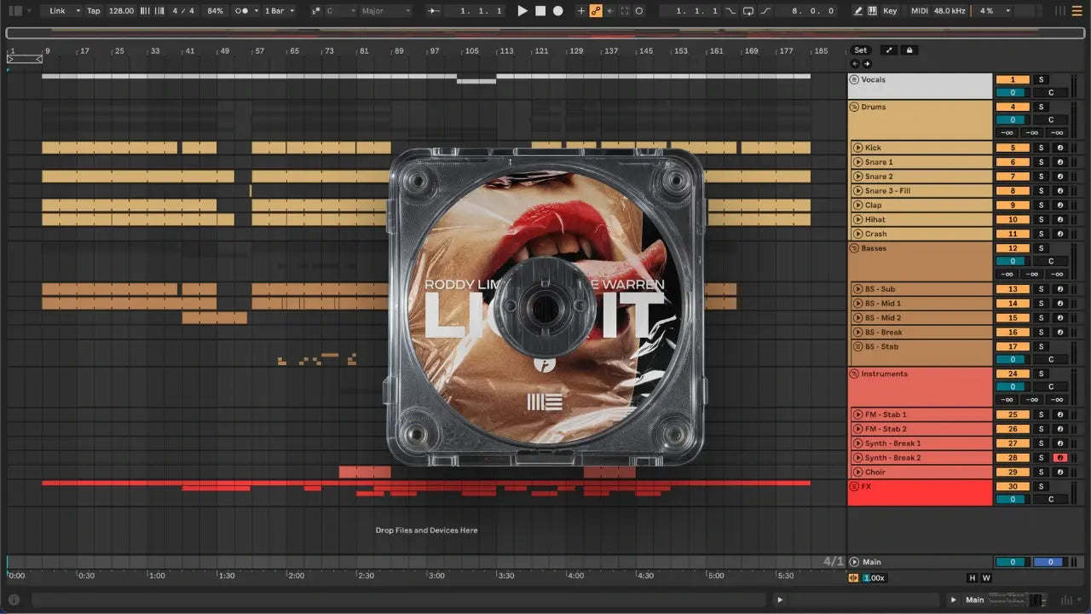1091x614 pixels.
Task: Open the MIDI map mode
Action: point(920,11)
